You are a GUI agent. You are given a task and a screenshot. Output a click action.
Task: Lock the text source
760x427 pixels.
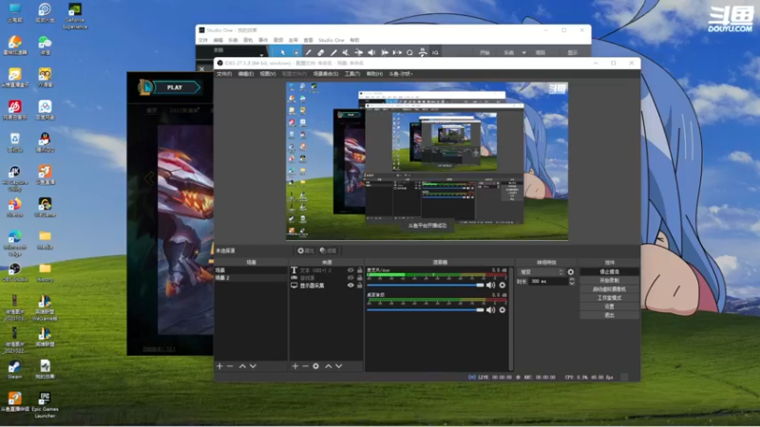point(360,270)
